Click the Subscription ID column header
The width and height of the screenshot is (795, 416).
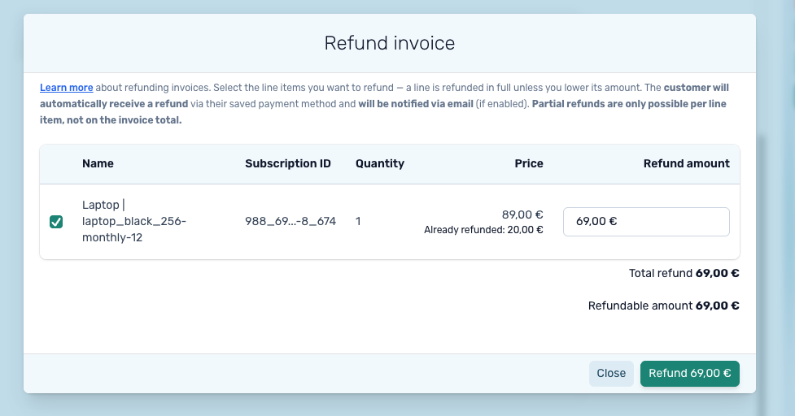tap(288, 163)
